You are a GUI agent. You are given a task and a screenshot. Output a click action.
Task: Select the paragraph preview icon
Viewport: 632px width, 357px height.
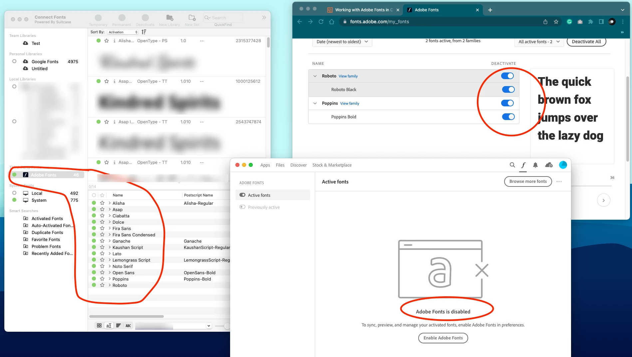118,326
